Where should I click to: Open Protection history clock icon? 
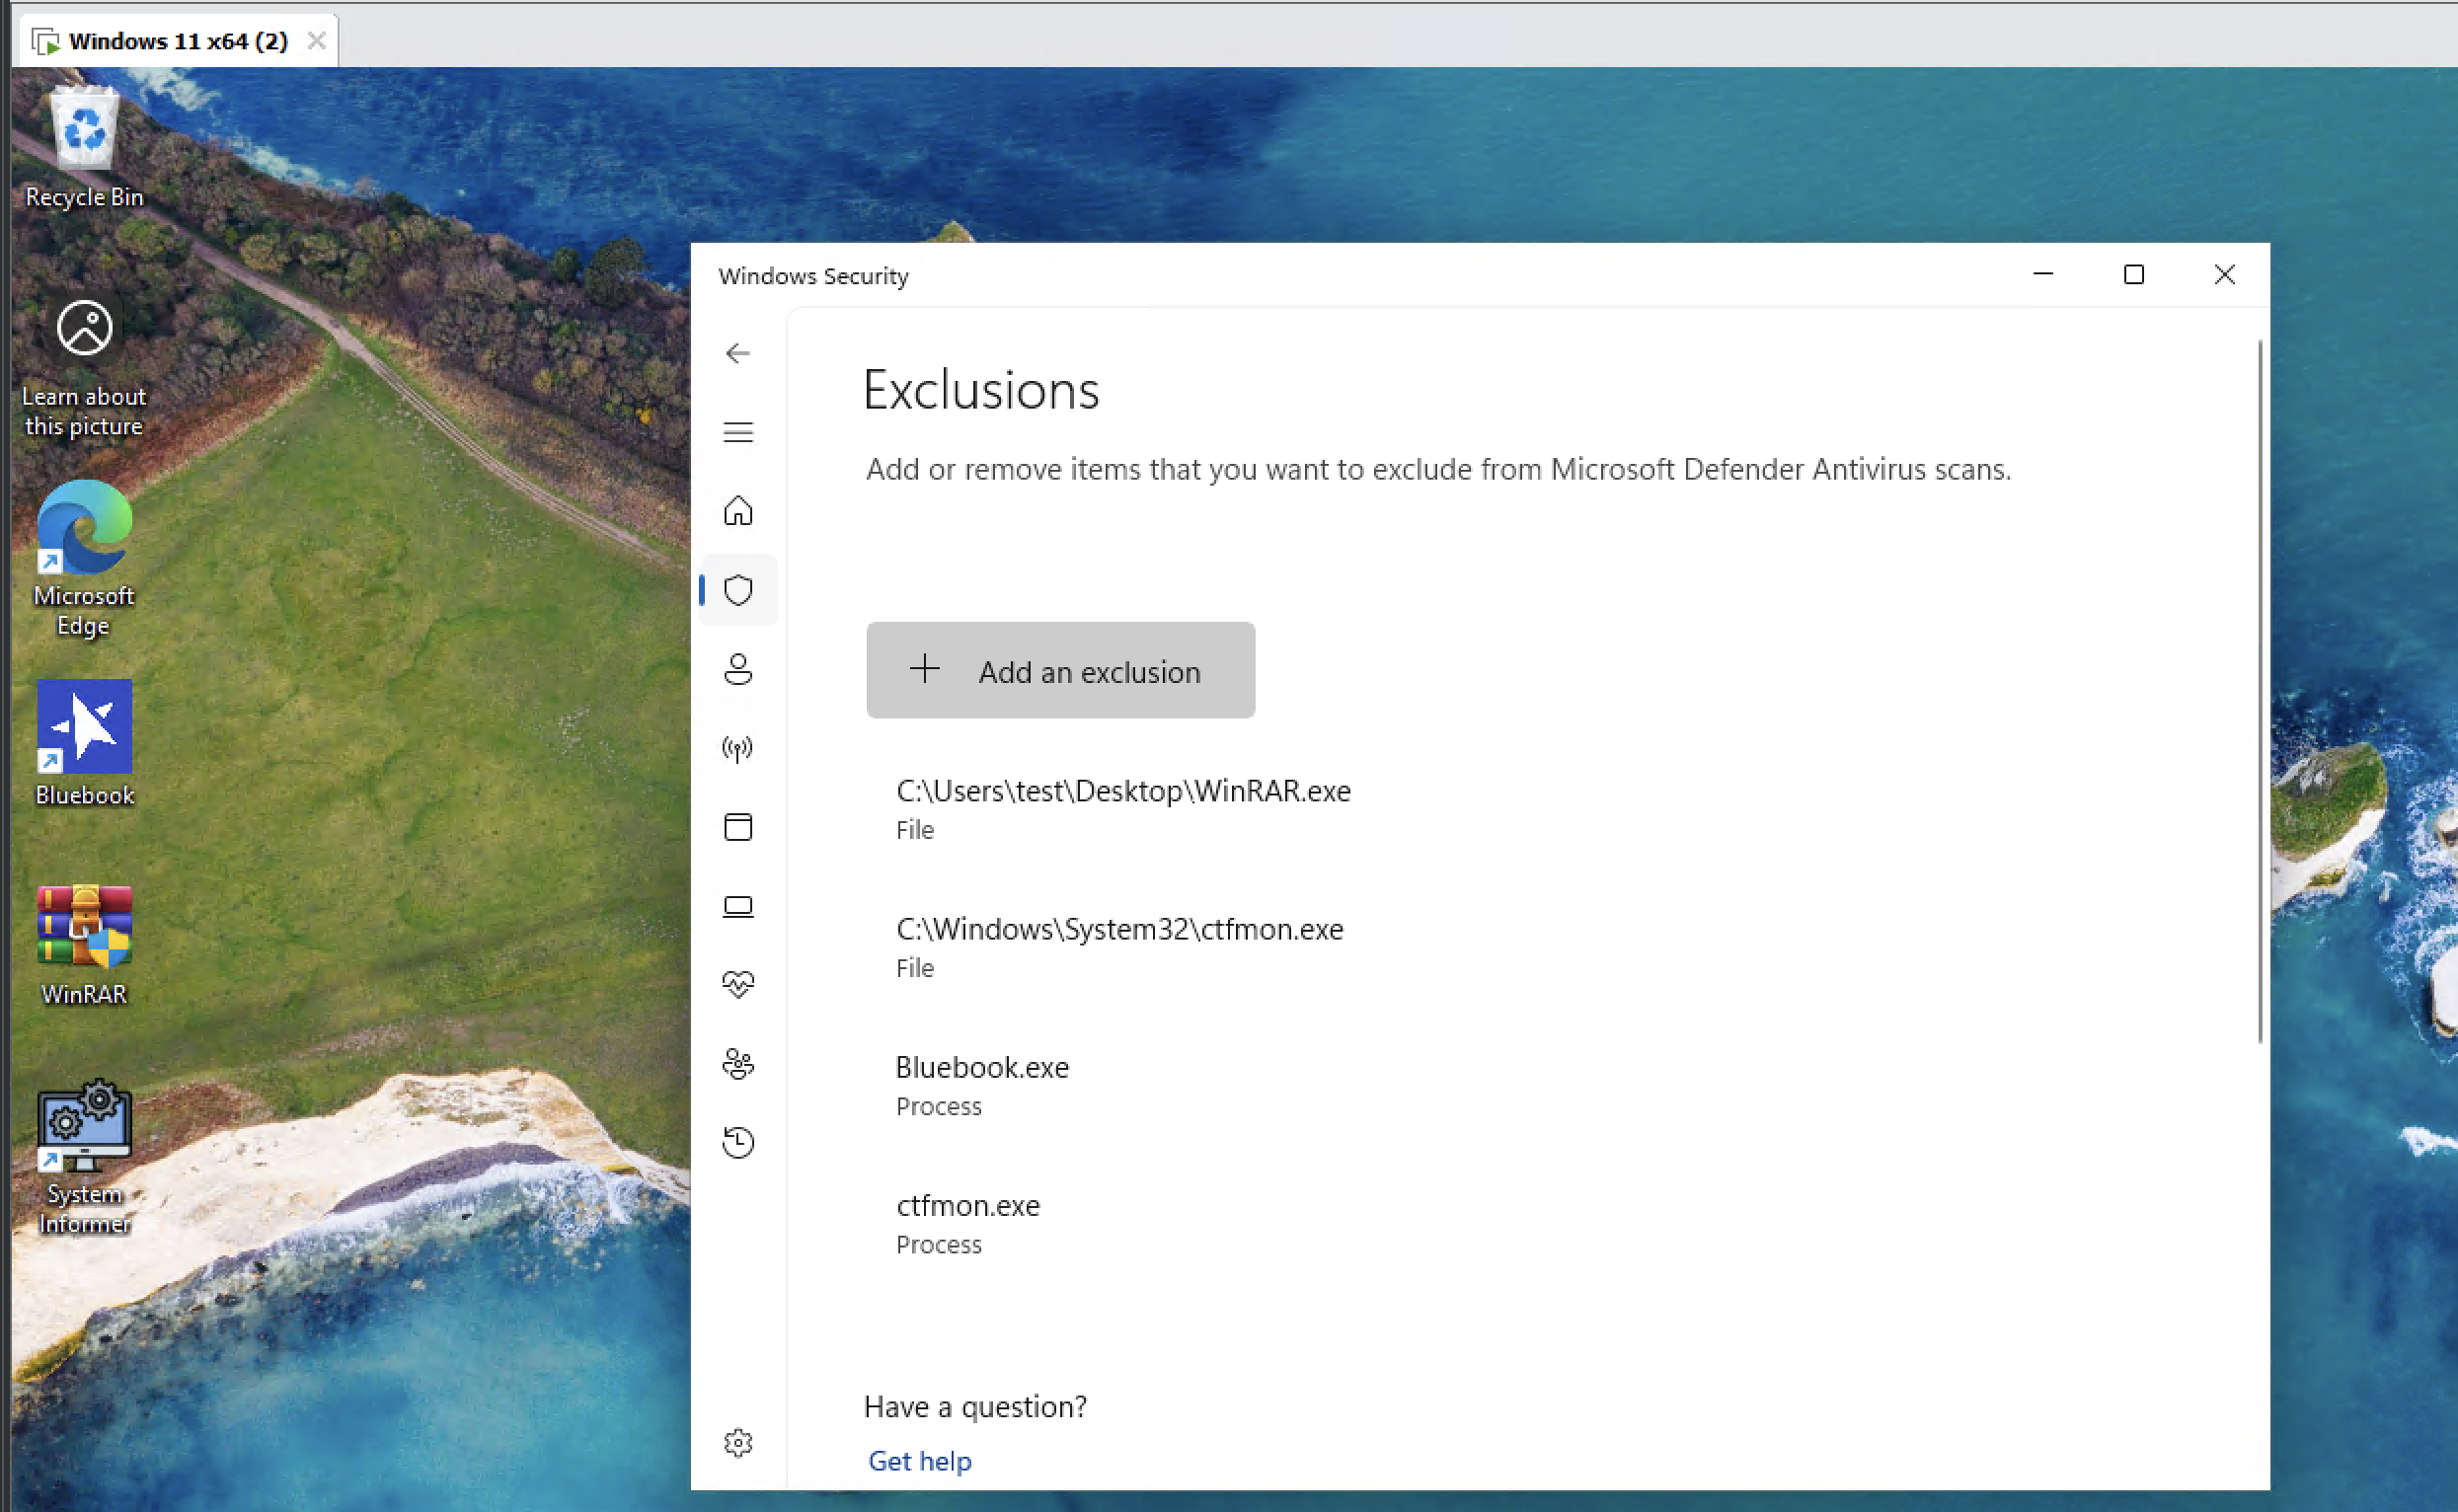pyautogui.click(x=738, y=1142)
